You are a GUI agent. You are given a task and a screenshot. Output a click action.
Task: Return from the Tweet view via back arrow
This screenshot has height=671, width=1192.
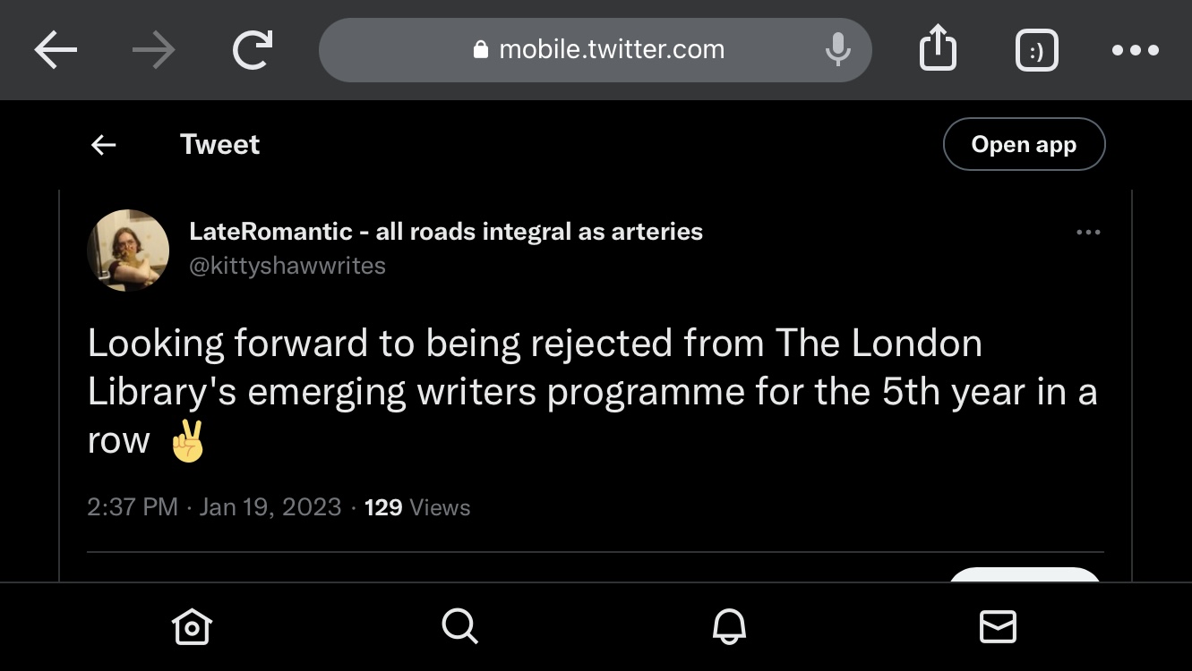[x=104, y=145]
